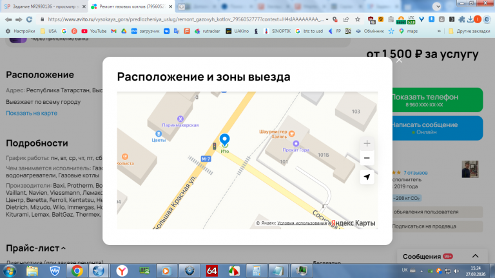Image resolution: width=495 pixels, height=278 pixels.
Task: Adjust volume from system tray speaker
Action: (456, 271)
